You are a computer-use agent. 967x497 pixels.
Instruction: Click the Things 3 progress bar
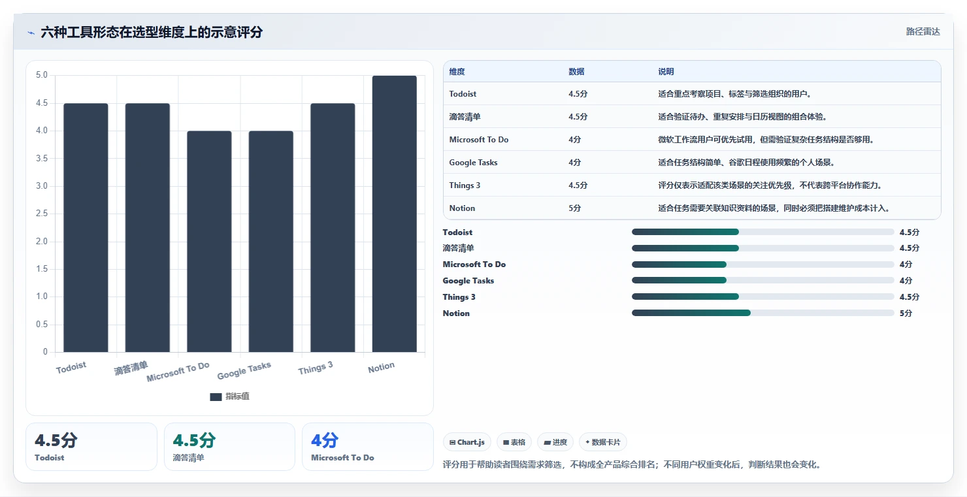[x=762, y=297]
